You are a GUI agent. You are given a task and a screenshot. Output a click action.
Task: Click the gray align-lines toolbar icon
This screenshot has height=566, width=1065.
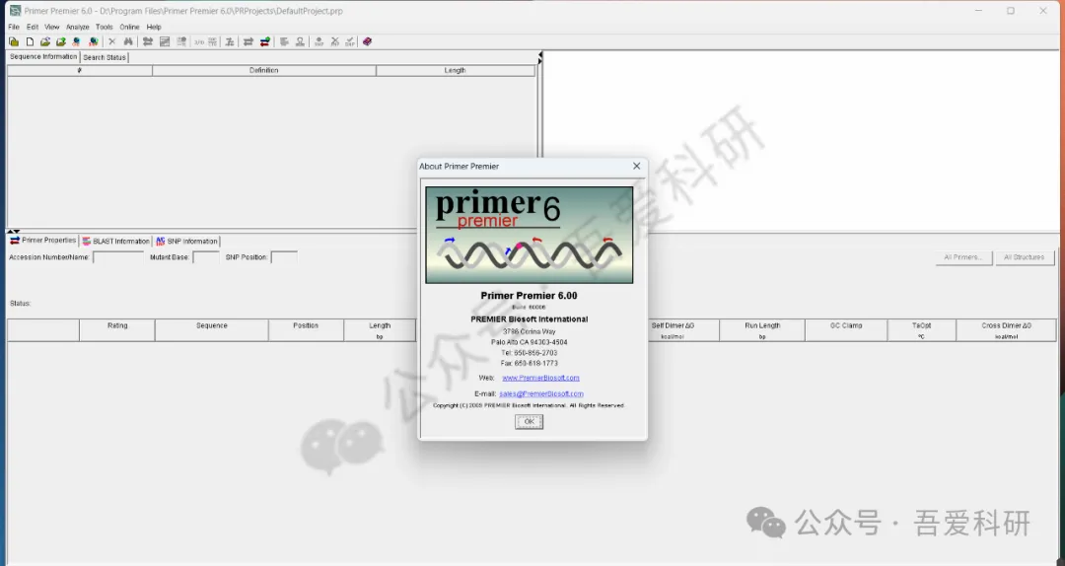click(x=284, y=42)
